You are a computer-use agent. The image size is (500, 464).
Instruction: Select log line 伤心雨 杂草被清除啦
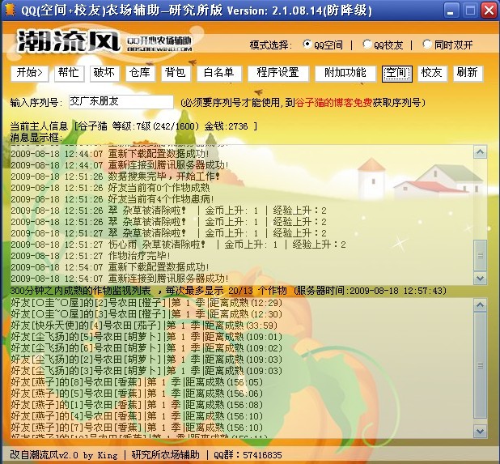[178, 245]
